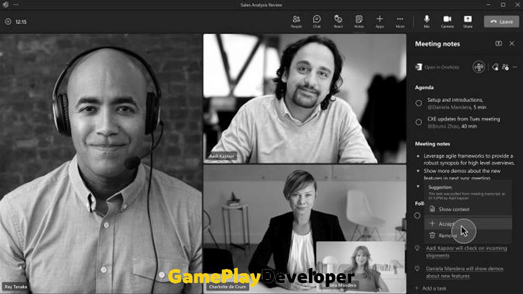Open the More actions menu in toolbar
This screenshot has width=523, height=294.
click(400, 22)
